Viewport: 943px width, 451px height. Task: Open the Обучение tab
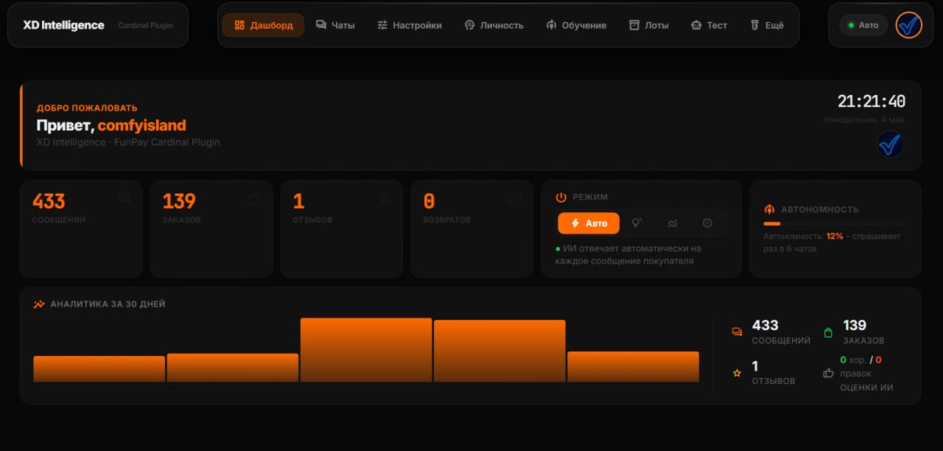point(576,25)
